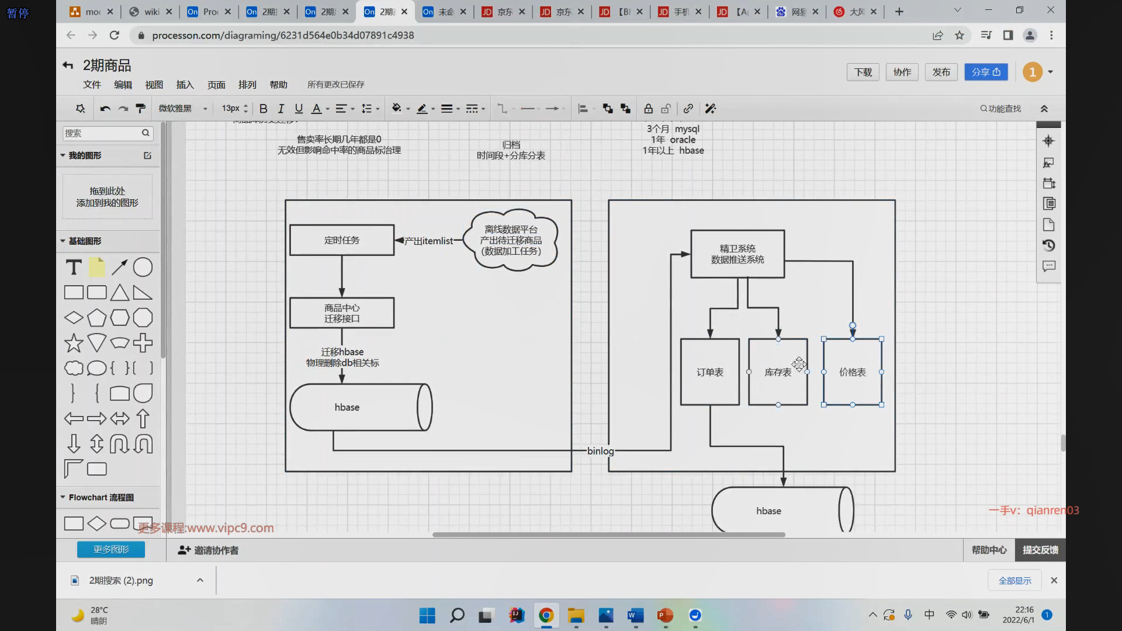The height and width of the screenshot is (631, 1122).
Task: Click the magic wand beautify icon
Action: [710, 109]
